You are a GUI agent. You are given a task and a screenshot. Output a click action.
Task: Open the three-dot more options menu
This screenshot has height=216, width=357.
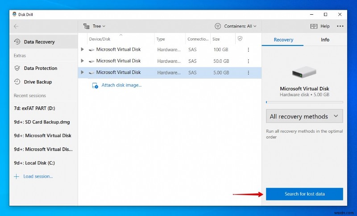(340, 26)
